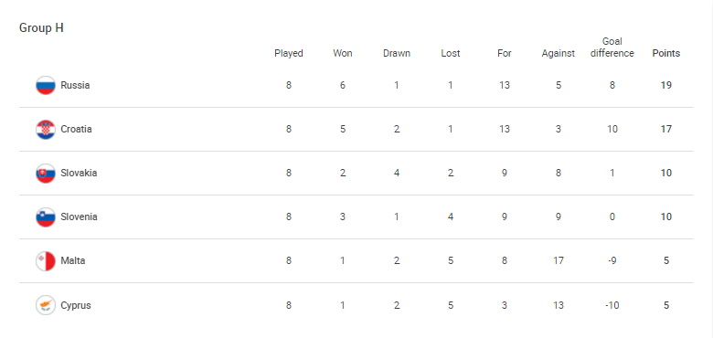This screenshot has height=338, width=713.
Task: Click the Russia flag icon
Action: 46,85
